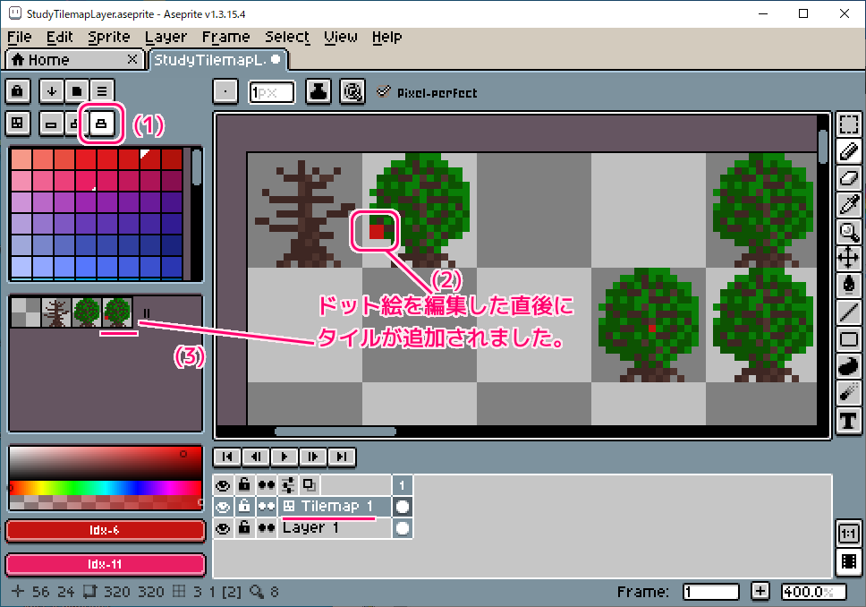
Task: Open the ink options button
Action: [318, 91]
